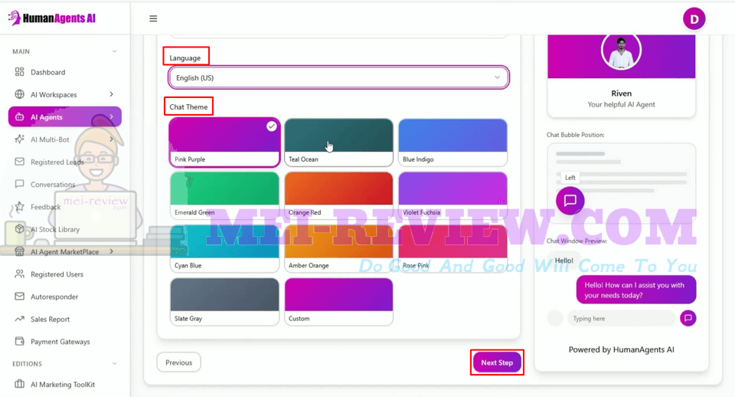The height and width of the screenshot is (397, 735).
Task: Click the Left bubble position label
Action: pyautogui.click(x=570, y=177)
